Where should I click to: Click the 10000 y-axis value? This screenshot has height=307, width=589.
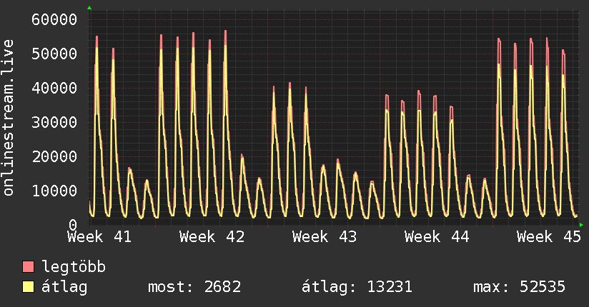point(54,191)
